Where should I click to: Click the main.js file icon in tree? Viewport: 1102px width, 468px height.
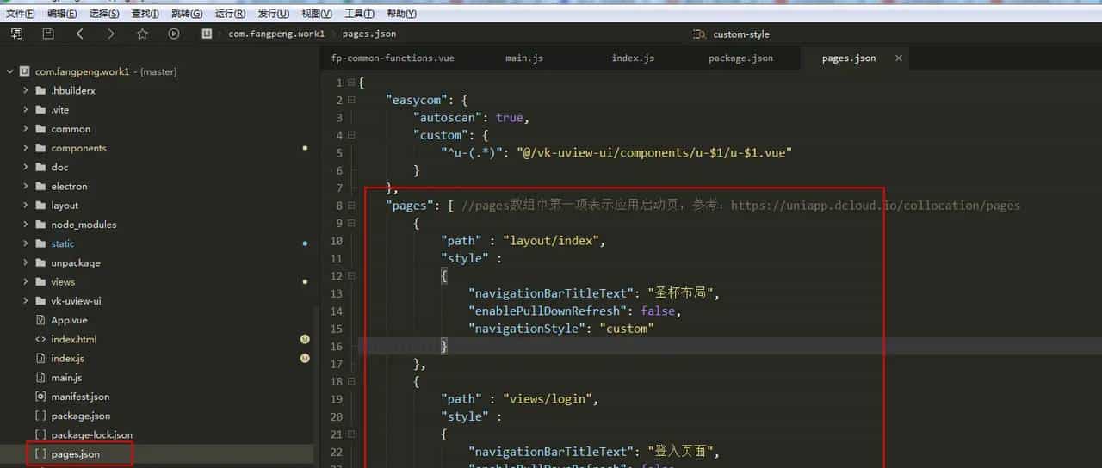coord(40,378)
